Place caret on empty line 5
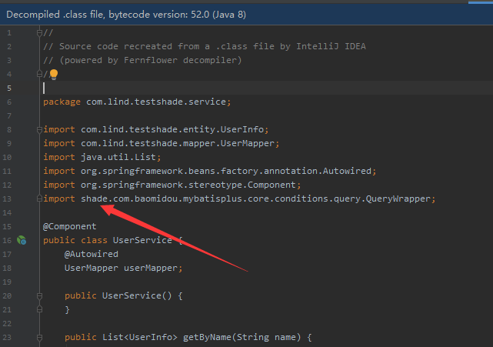This screenshot has width=493, height=347. point(154,88)
